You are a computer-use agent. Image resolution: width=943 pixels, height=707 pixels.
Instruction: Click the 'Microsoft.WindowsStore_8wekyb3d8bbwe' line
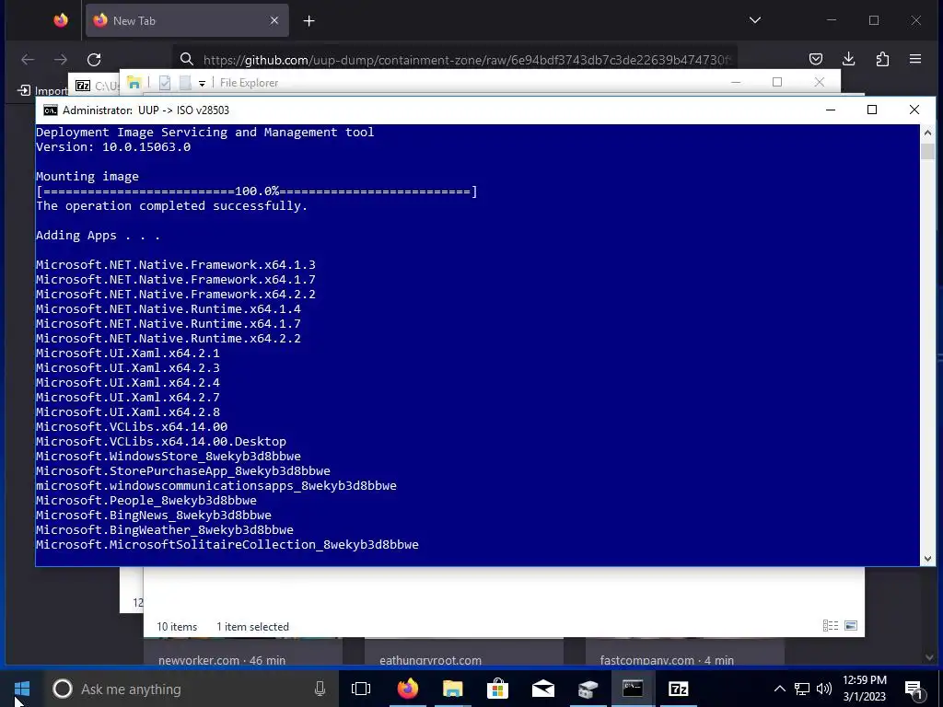169,457
